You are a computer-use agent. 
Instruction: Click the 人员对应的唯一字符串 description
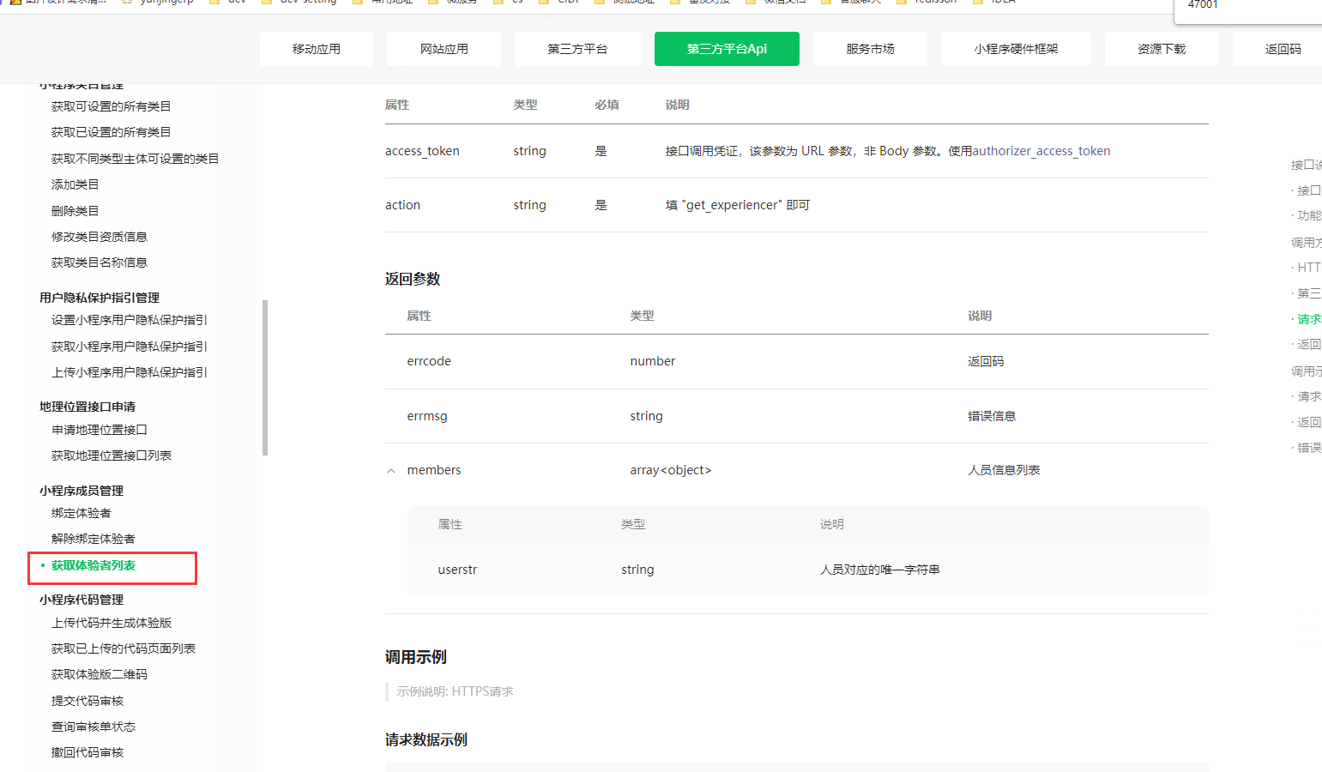point(880,570)
